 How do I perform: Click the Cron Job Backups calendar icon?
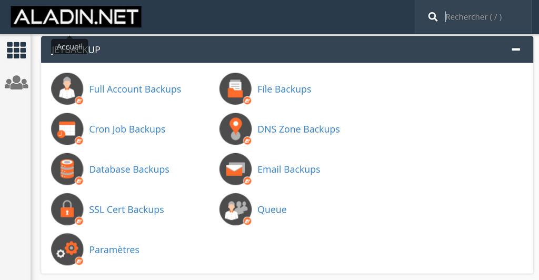tap(67, 129)
